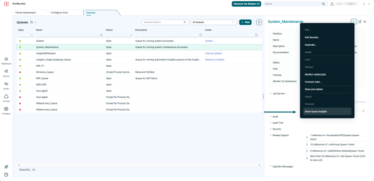Expand the VisualizationPSQQueue.Queue reference row

click(307, 137)
